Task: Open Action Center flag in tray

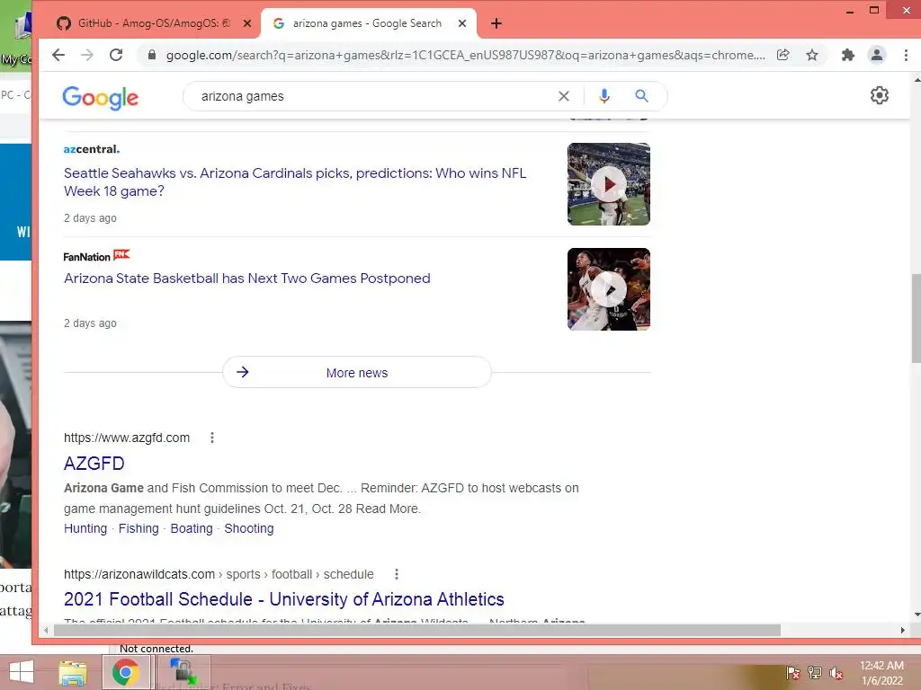Action: [792, 673]
